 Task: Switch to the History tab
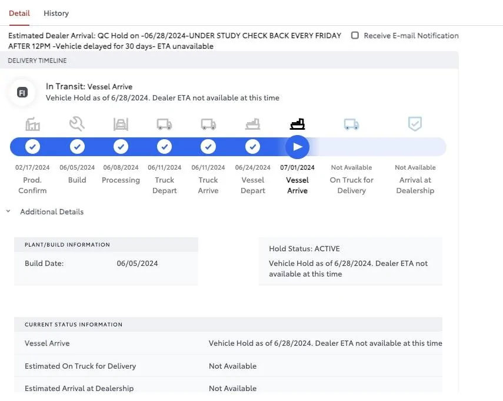[56, 13]
